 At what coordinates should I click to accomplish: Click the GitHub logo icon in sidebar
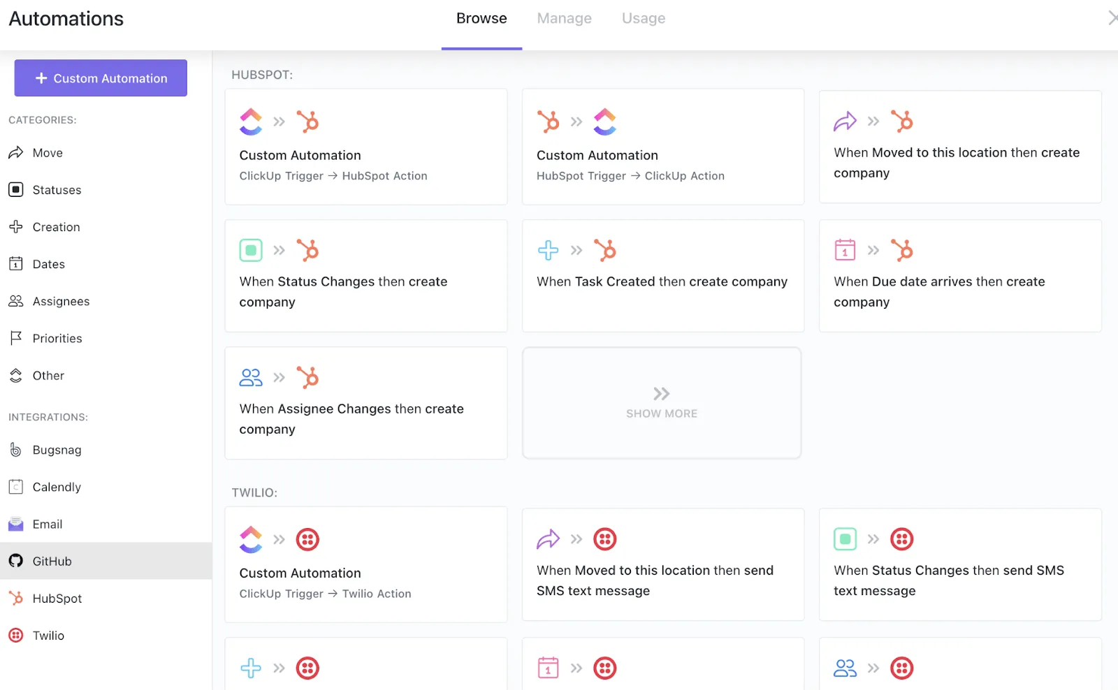click(16, 561)
